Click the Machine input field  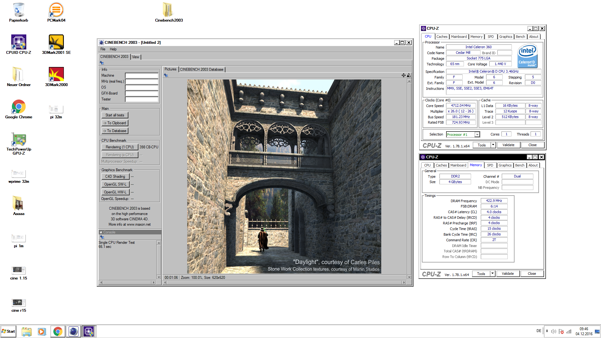click(x=141, y=75)
